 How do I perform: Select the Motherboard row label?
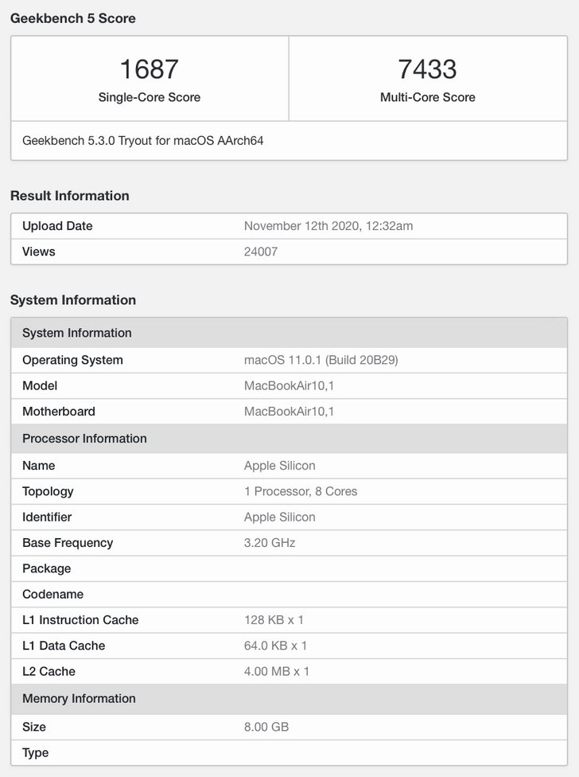coord(58,412)
